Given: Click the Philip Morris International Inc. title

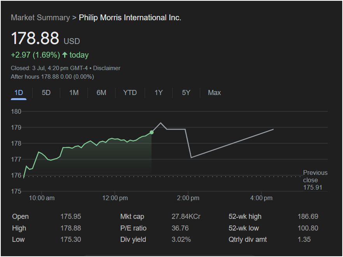Looking at the screenshot, I should click(130, 18).
